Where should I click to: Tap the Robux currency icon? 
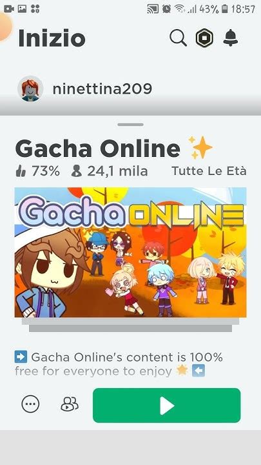click(204, 38)
